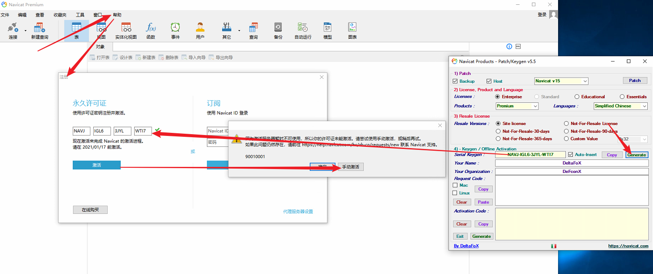Select Not-For-Resale-365-days radio button

click(x=498, y=139)
